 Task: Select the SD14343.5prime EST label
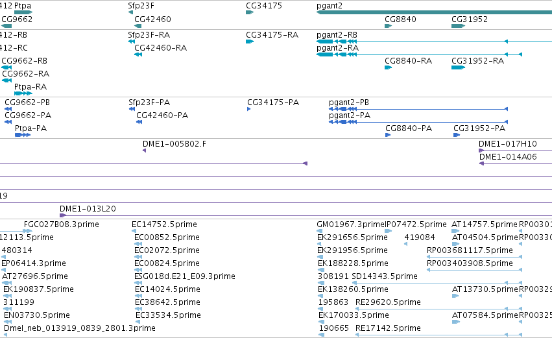click(385, 276)
